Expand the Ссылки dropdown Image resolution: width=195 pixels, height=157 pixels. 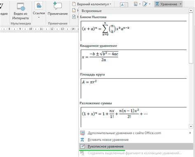point(39,18)
